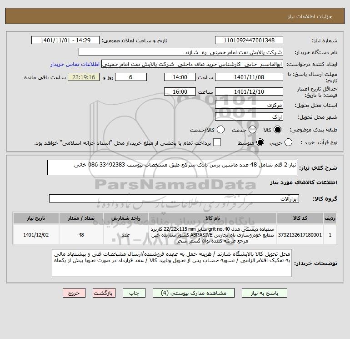The width and height of the screenshot is (350, 339).
Task: Select the کالا/خدمت radio option
Action: [220, 130]
